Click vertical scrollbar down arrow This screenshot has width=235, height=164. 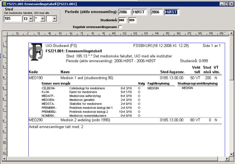point(231,154)
